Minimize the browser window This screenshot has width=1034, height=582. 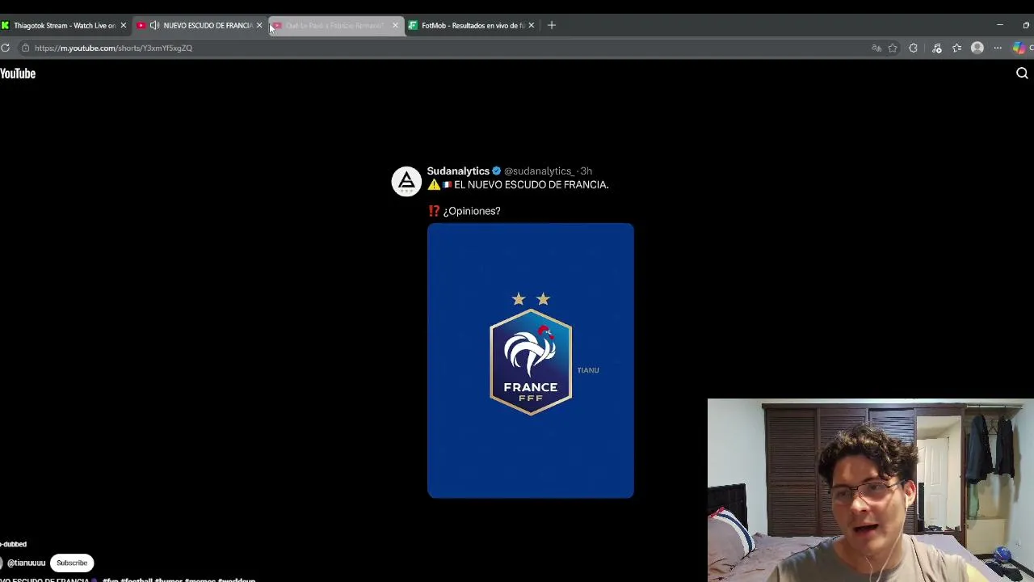pos(999,25)
